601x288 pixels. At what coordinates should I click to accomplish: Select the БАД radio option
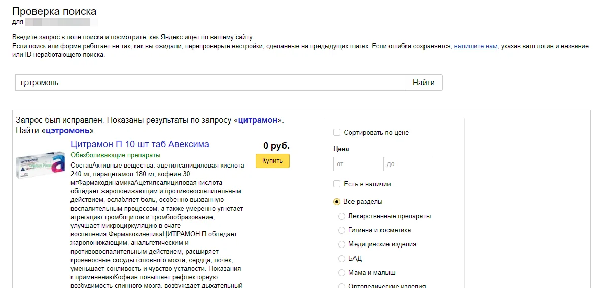coord(342,259)
